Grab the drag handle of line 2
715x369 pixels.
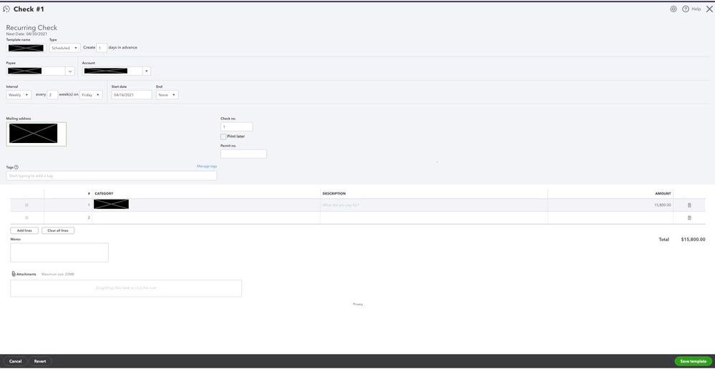point(26,218)
